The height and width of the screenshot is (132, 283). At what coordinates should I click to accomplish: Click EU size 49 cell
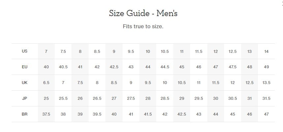(266, 67)
